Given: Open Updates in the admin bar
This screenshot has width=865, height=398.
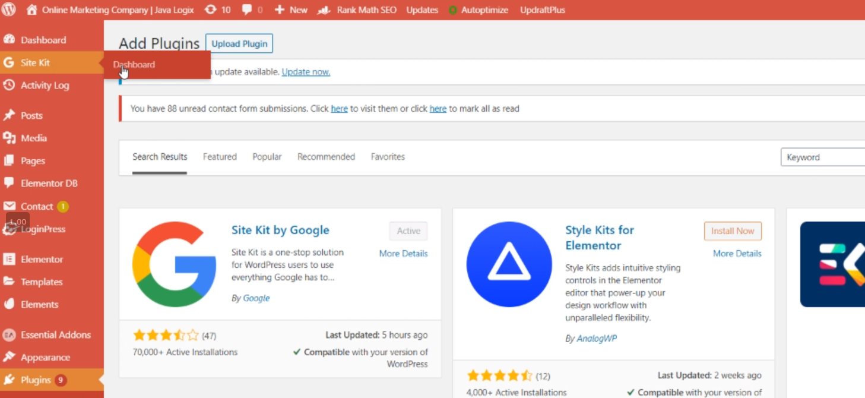Looking at the screenshot, I should point(422,10).
